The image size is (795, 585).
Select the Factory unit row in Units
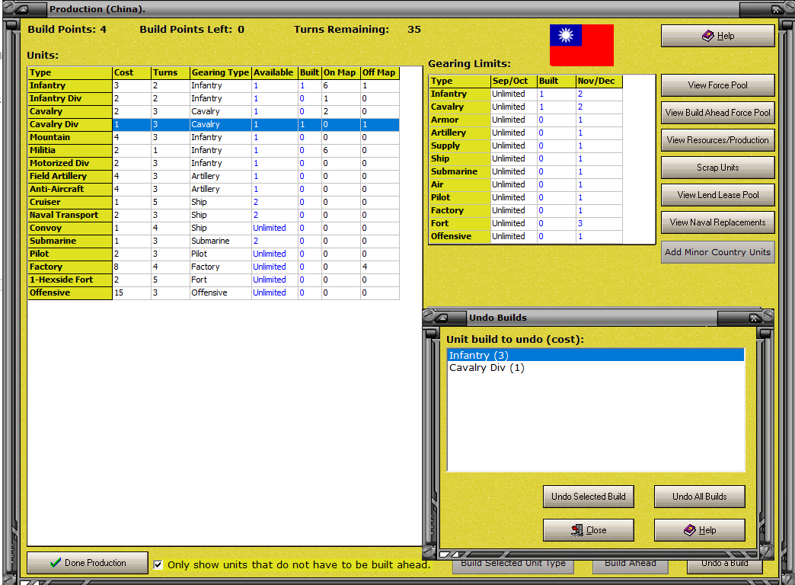pos(213,267)
